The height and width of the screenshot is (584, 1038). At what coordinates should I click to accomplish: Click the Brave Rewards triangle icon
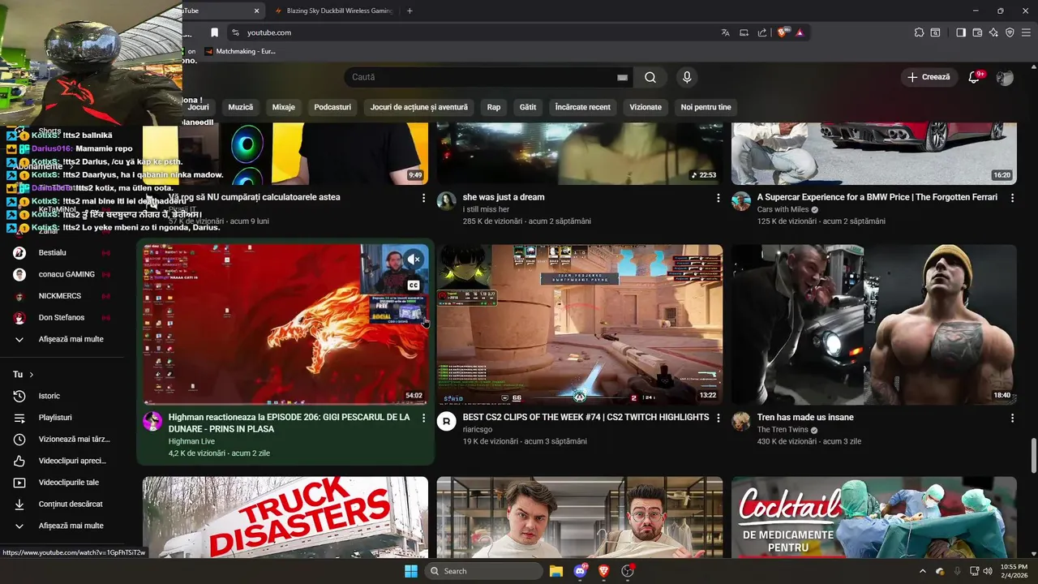[799, 32]
